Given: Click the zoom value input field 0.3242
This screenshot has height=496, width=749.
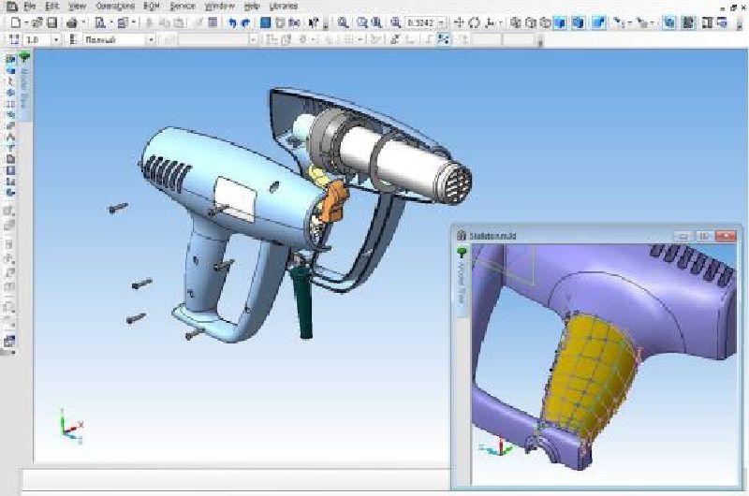Looking at the screenshot, I should (420, 22).
